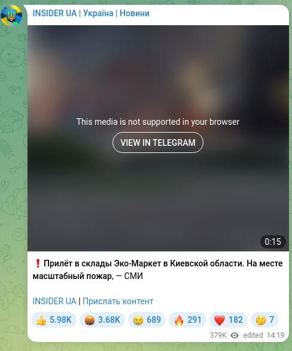292x351 pixels.
Task: Click the 'This media is not supported' message
Action: pyautogui.click(x=158, y=122)
